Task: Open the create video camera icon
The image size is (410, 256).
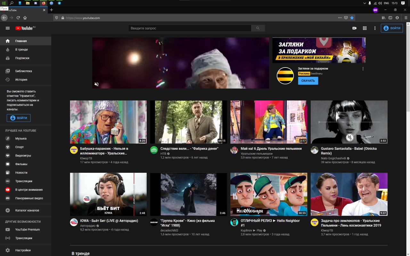Action: point(354,28)
